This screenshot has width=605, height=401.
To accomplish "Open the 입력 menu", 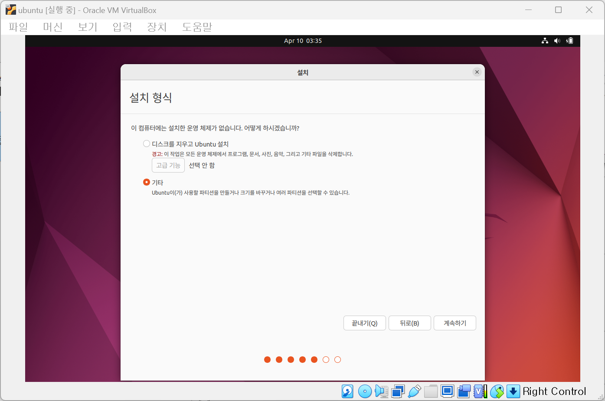I will click(x=122, y=27).
